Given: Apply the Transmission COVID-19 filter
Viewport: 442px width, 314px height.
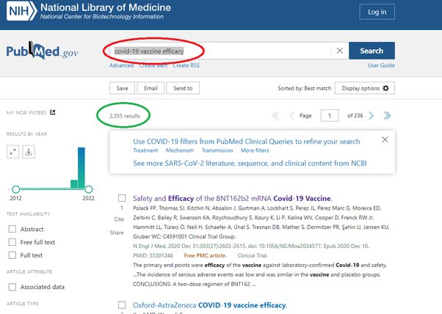Looking at the screenshot, I should tap(217, 150).
